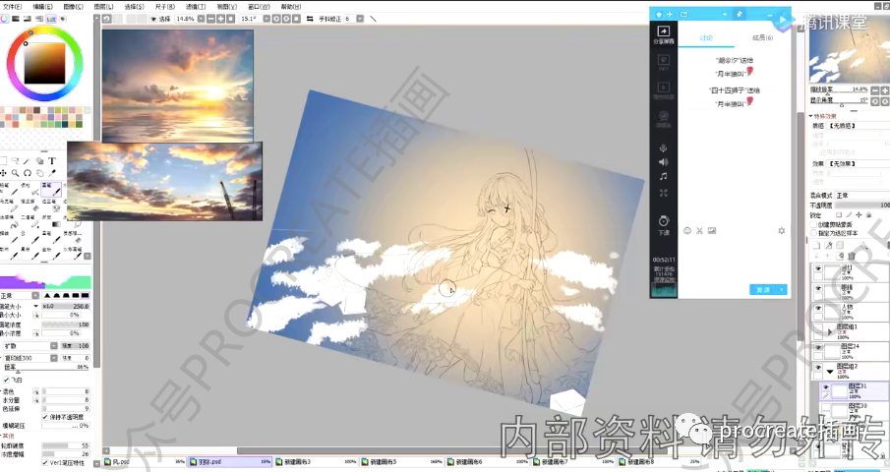Toggle 保持不透明度 checkbox
Screen dimensions: 890x472
pos(45,416)
